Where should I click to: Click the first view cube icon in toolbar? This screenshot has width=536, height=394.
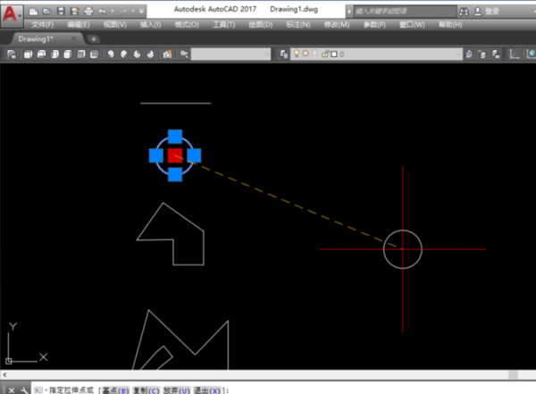[x=29, y=54]
